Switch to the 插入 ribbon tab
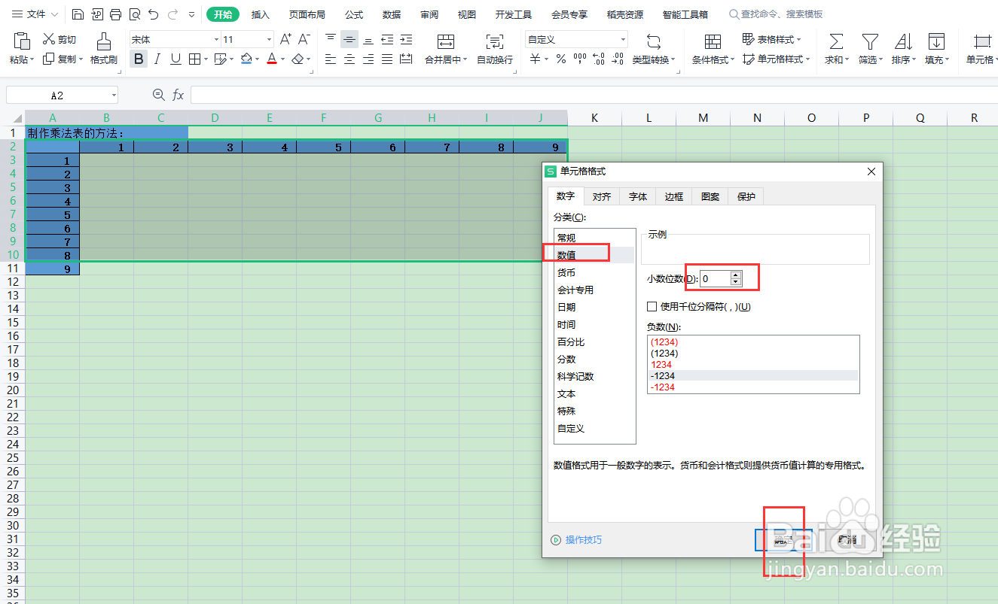Viewport: 998px width, 604px height. click(x=260, y=14)
